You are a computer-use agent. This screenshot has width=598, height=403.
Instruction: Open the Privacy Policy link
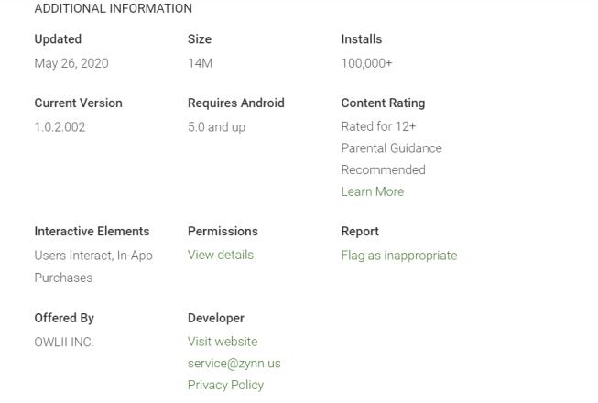(225, 385)
